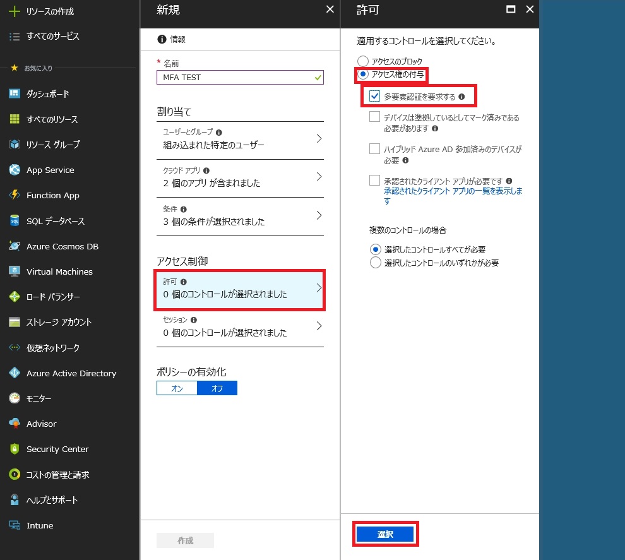This screenshot has height=560, width=625.
Task: Click info icon beside クラウド アプリ label
Action: (206, 170)
